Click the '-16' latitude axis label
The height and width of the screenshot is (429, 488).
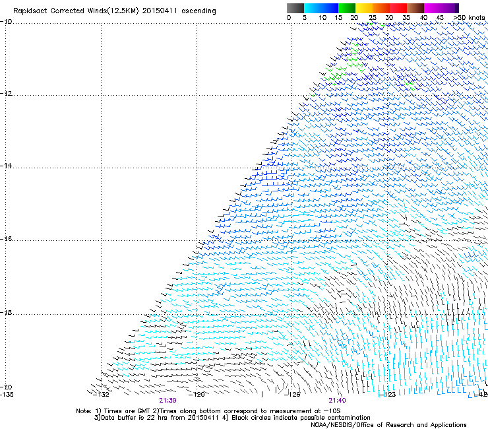tap(6, 239)
